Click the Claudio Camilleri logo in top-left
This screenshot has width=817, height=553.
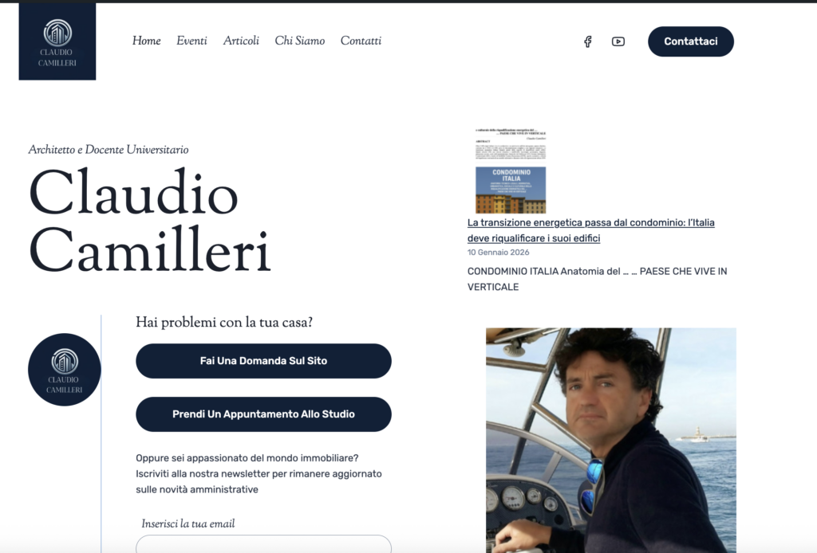[57, 41]
